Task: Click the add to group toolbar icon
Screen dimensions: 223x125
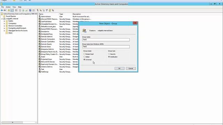Action: tap(53, 10)
